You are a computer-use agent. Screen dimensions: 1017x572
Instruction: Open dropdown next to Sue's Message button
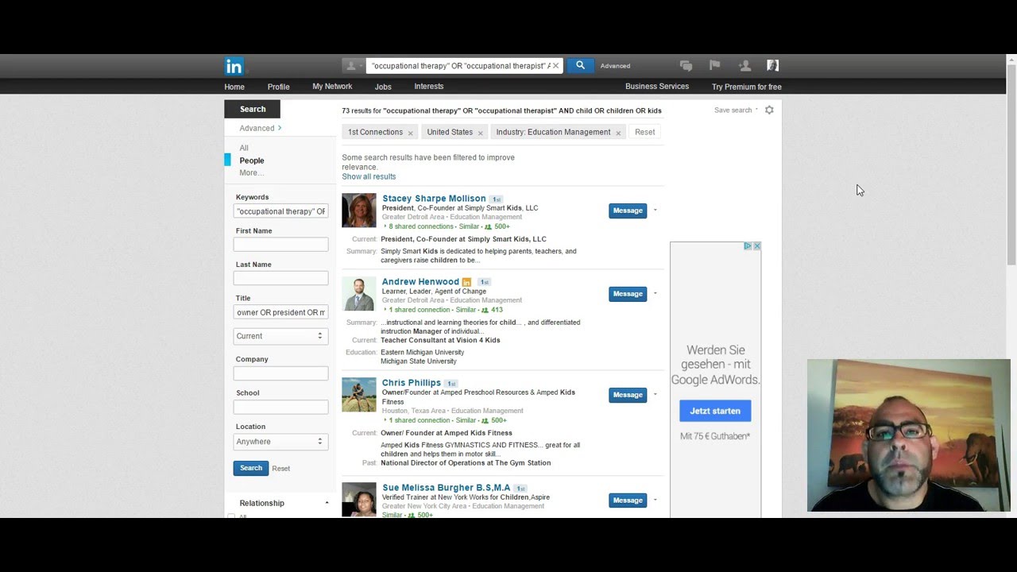[x=655, y=500]
